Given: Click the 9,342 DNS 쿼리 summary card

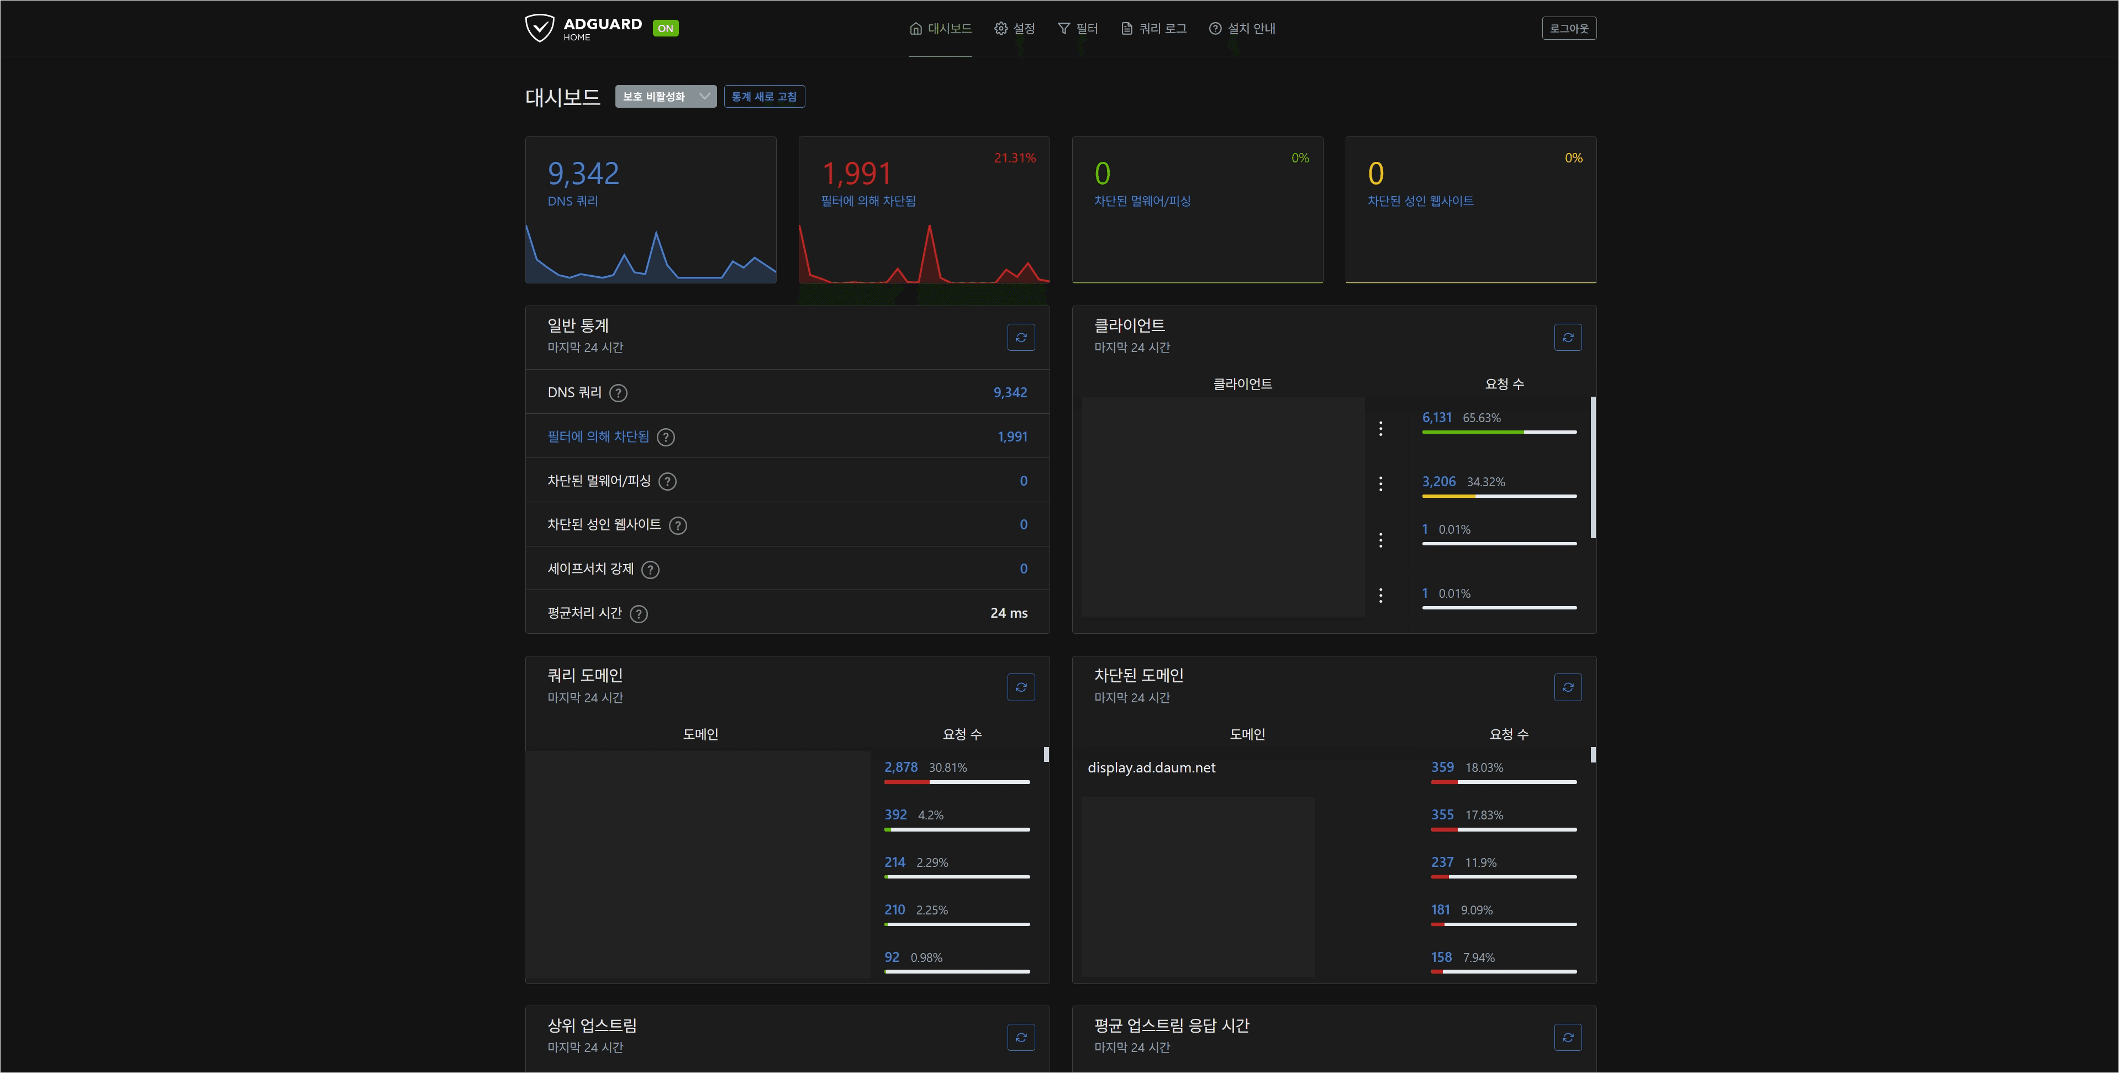Looking at the screenshot, I should point(651,210).
